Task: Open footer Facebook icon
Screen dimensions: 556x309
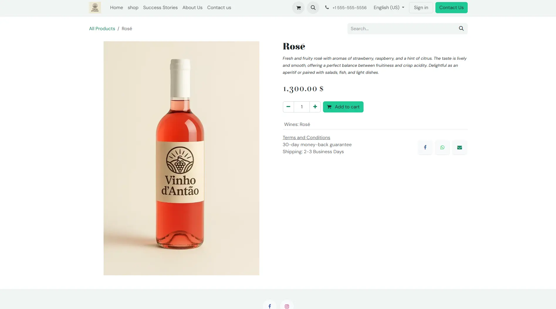Action: point(270,306)
